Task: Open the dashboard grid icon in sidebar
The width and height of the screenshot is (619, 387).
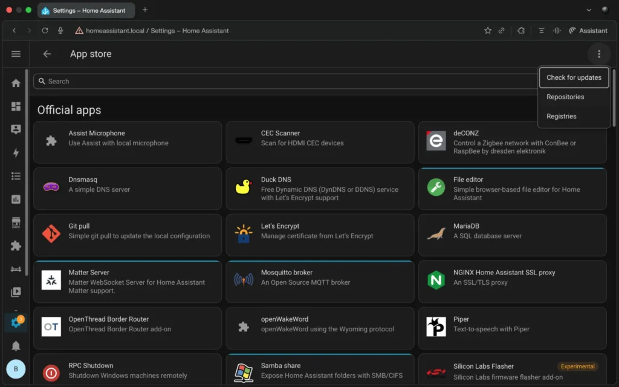Action: [x=16, y=106]
